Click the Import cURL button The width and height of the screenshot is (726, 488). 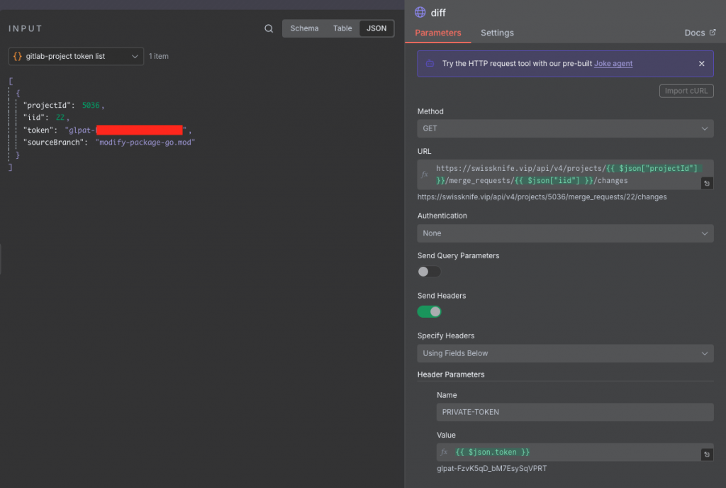686,91
